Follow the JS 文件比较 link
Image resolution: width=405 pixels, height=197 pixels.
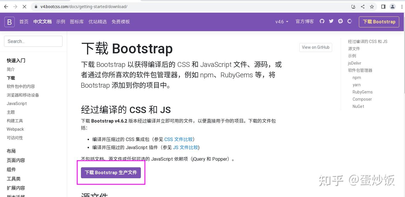coord(186,147)
